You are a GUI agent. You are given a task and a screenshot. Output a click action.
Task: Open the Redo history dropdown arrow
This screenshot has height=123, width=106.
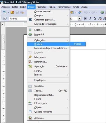coord(97,12)
